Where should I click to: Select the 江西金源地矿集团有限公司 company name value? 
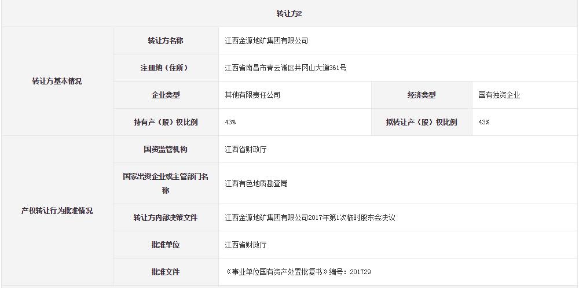[266, 41]
